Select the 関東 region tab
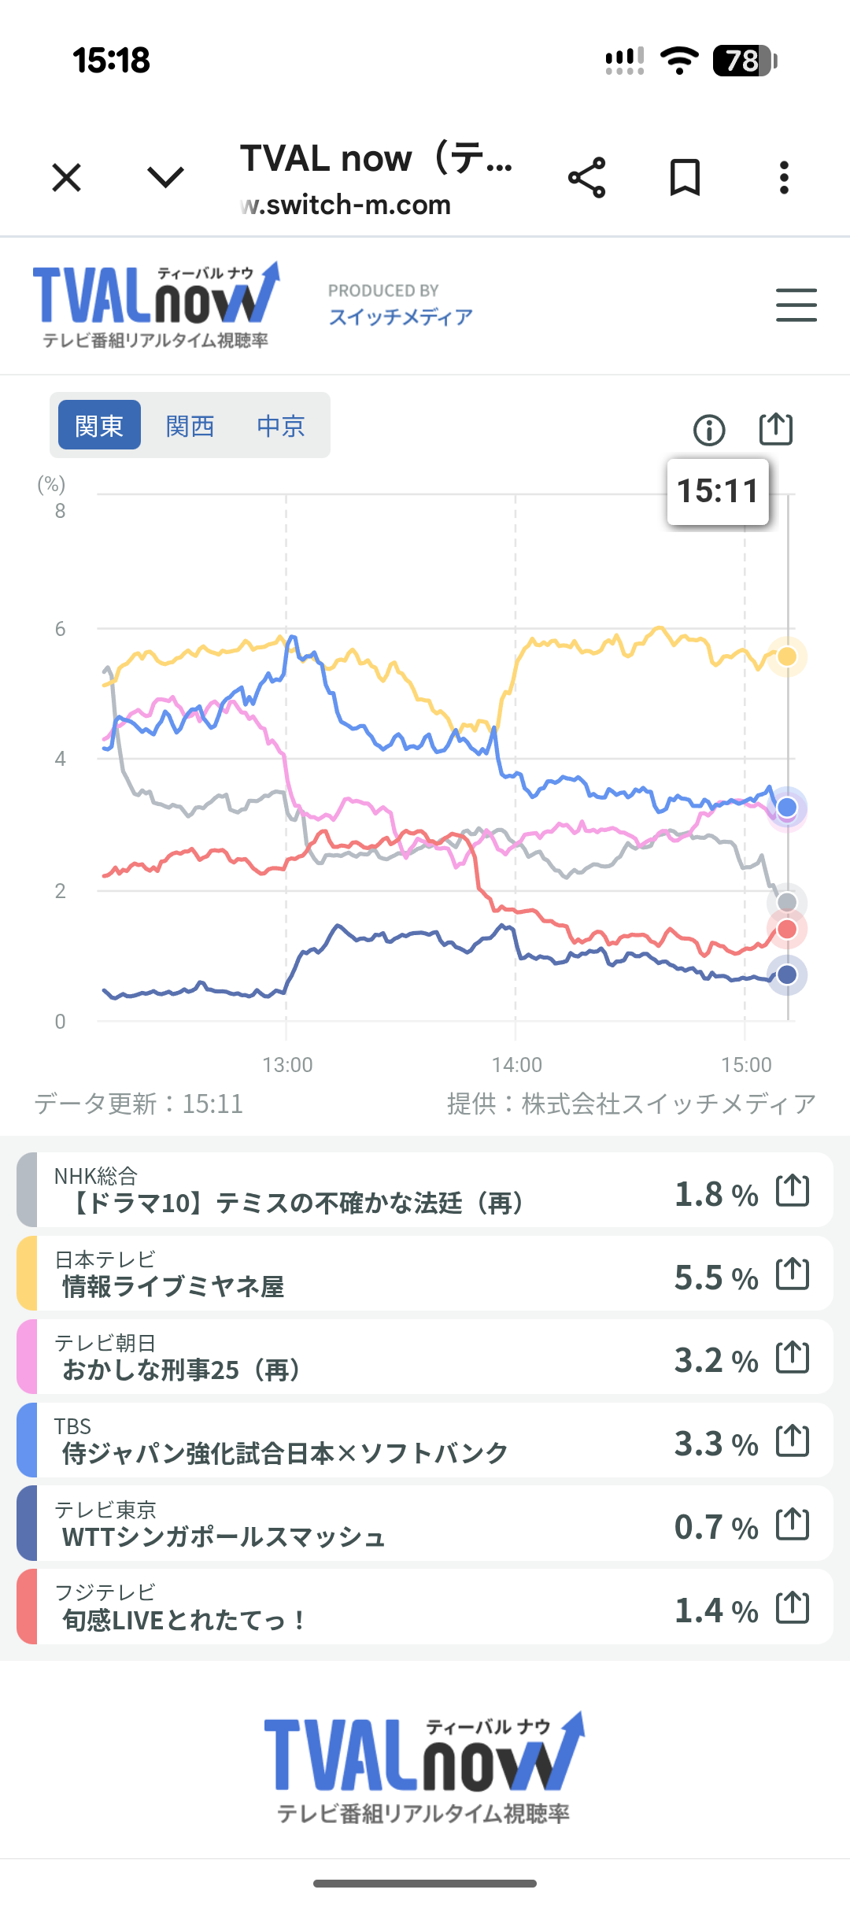Screen dimensions: 850x1908 99,426
